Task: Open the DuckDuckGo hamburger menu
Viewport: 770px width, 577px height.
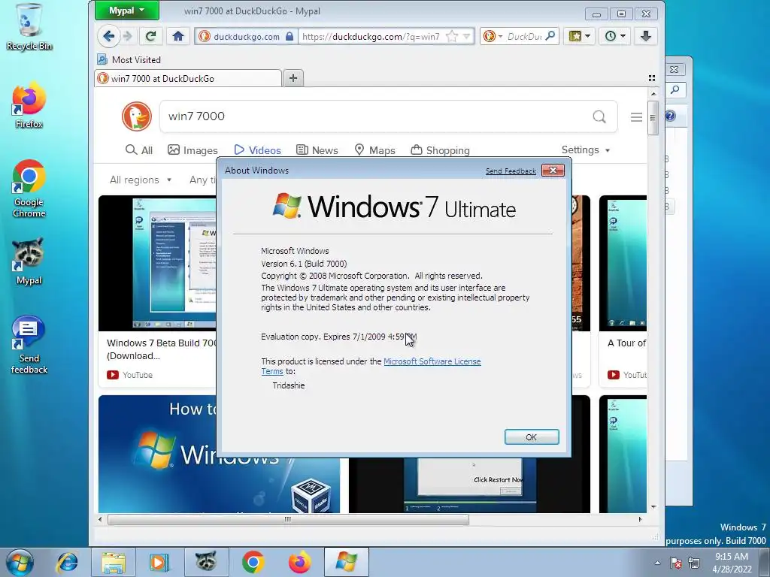Action: 636,116
